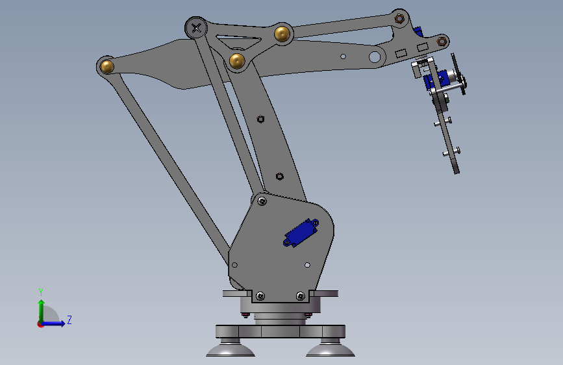Click the Z label of the coordinate triad

coord(69,320)
